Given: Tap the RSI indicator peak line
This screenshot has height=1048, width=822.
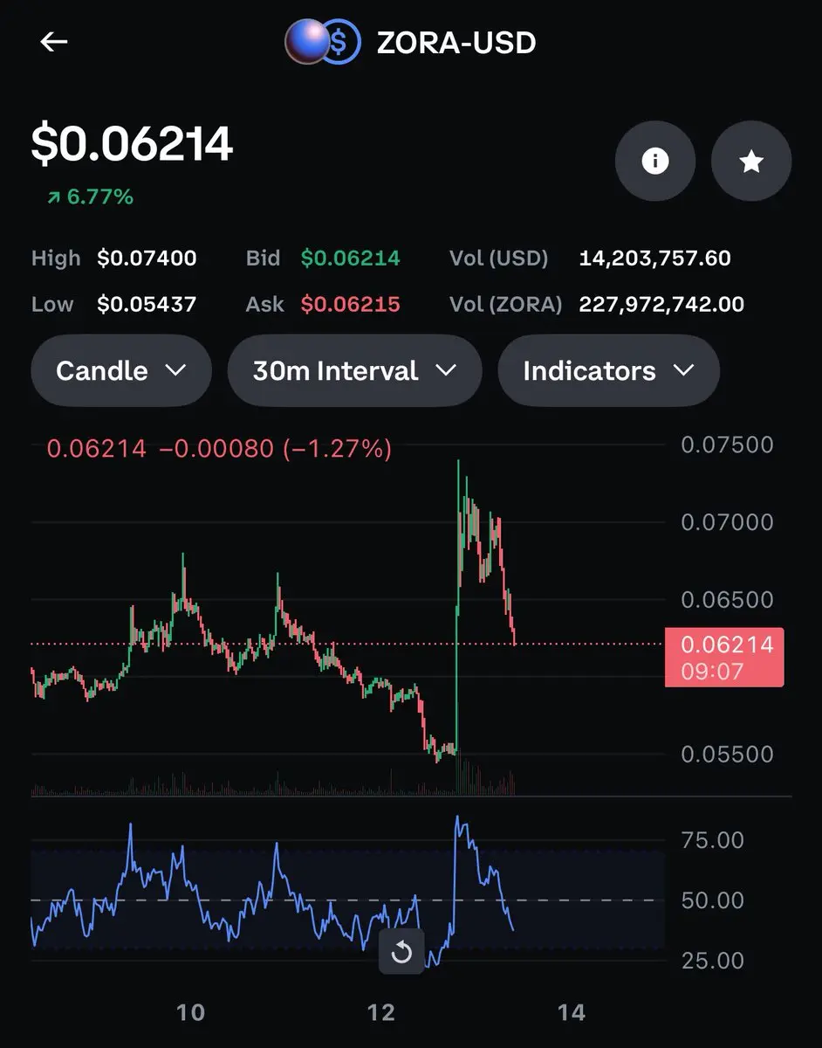Looking at the screenshot, I should [x=457, y=821].
